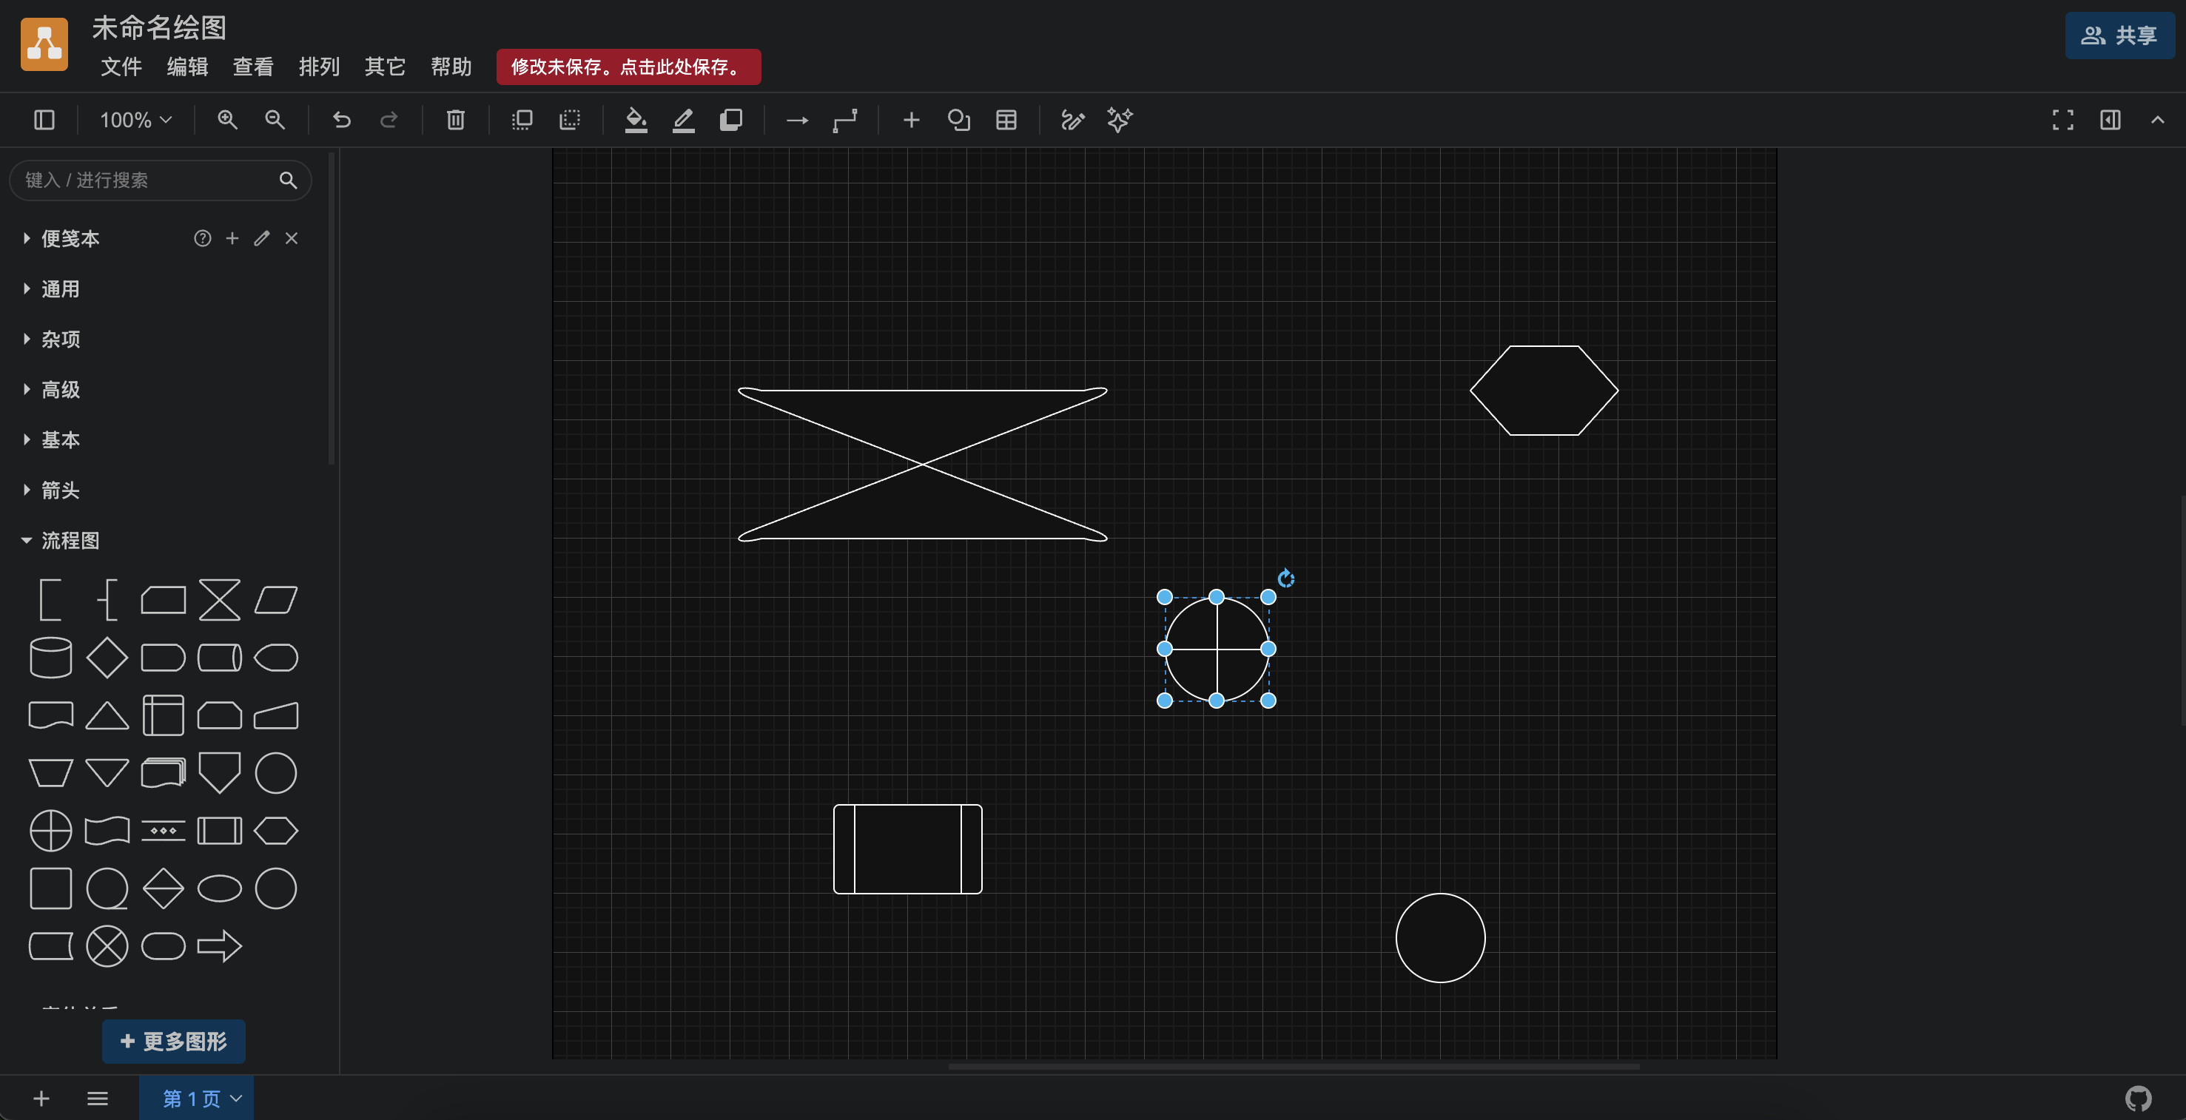This screenshot has height=1120, width=2186.
Task: Click the draw.io app logo
Action: pyautogui.click(x=44, y=43)
